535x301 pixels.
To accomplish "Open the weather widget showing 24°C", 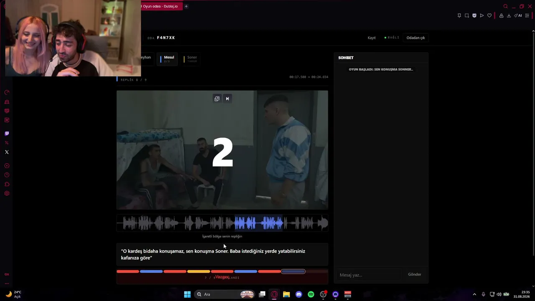I will coord(13,294).
